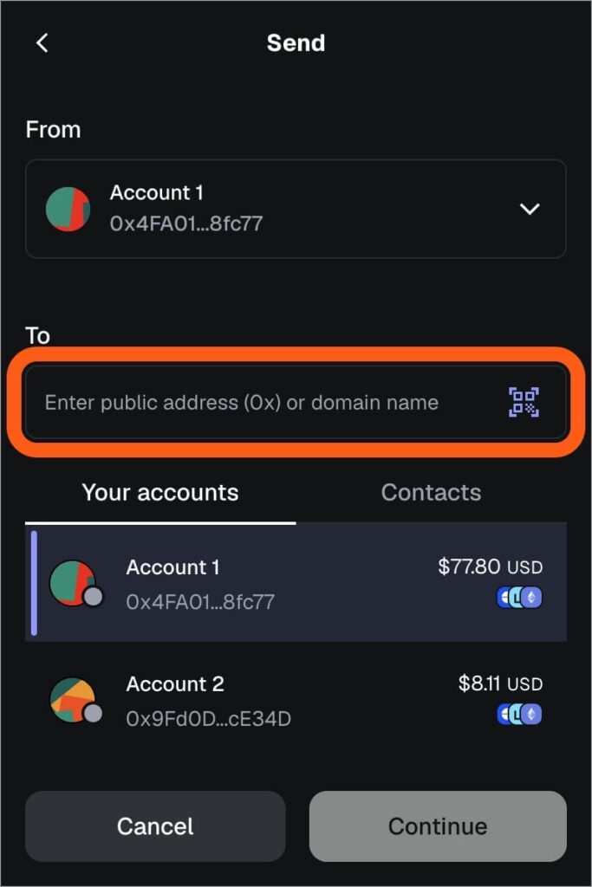The width and height of the screenshot is (592, 887).
Task: Click the network badges beside Account 2 balance
Action: click(x=517, y=714)
